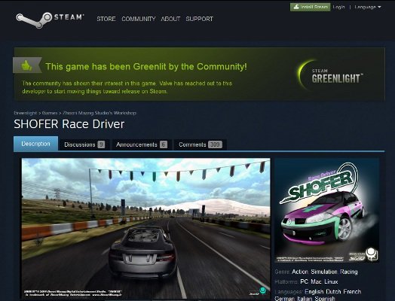Click the racing gameplay screenshot

coord(145,228)
